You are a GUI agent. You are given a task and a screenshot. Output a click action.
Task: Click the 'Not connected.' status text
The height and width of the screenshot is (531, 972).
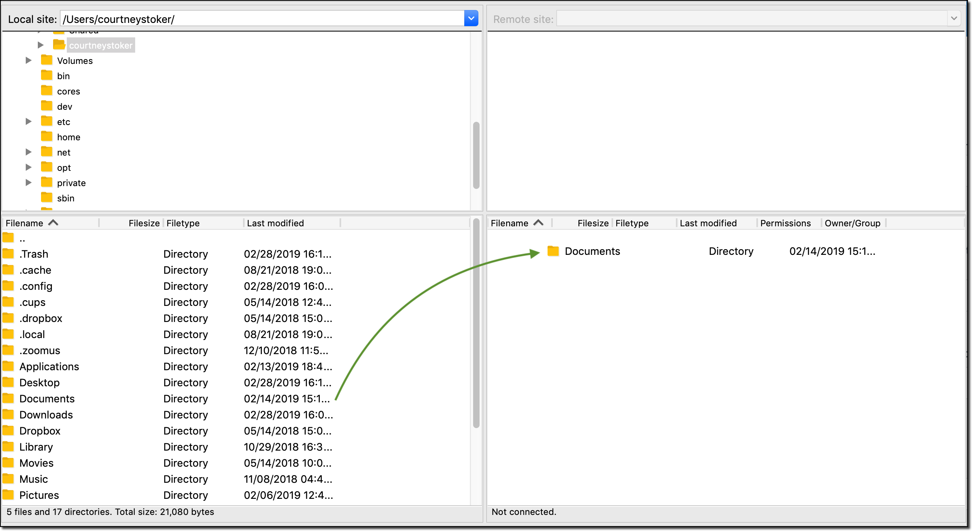524,512
